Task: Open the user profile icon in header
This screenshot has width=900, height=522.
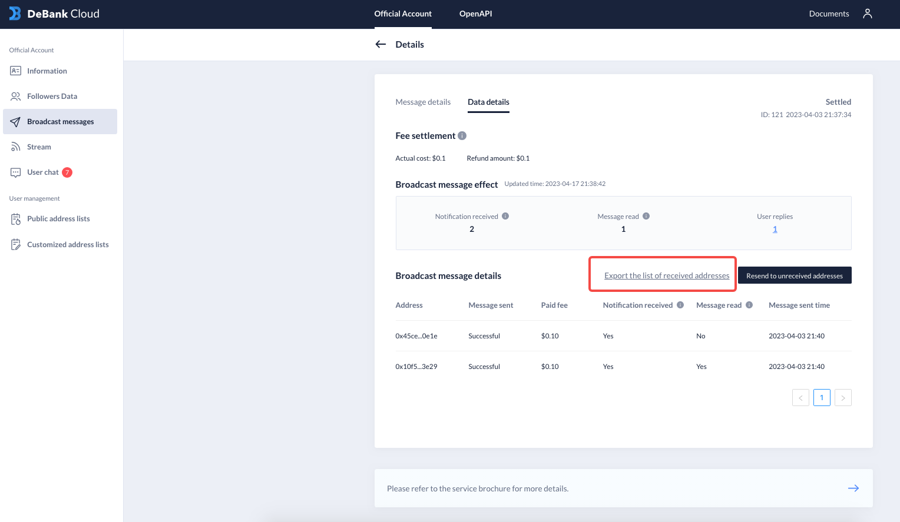Action: click(x=867, y=14)
